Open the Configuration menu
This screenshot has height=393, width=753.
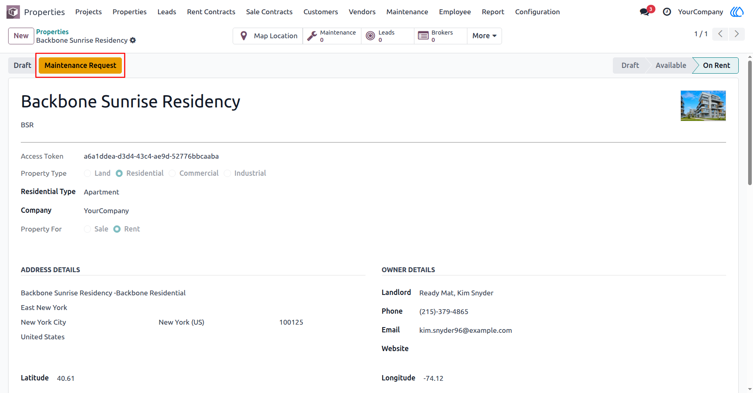point(537,12)
